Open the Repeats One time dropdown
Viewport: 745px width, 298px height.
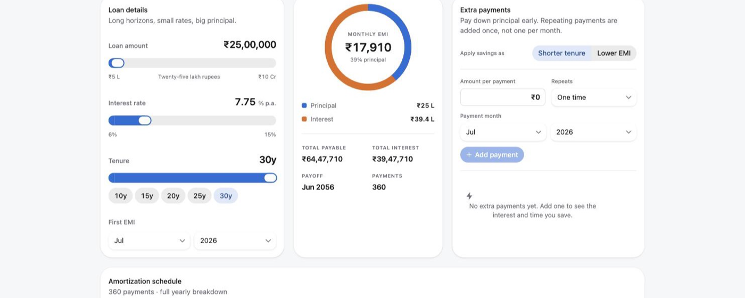click(x=594, y=97)
